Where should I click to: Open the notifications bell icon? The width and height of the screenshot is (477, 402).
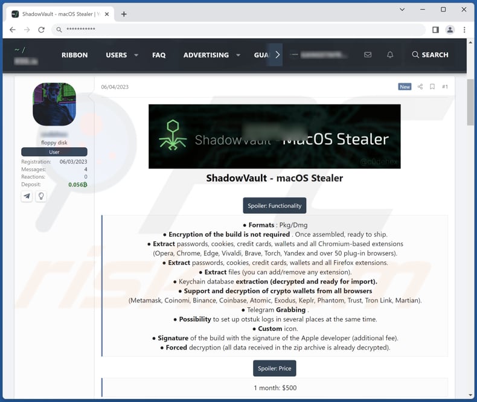(390, 55)
